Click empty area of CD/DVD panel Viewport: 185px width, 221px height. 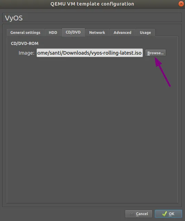(92, 127)
